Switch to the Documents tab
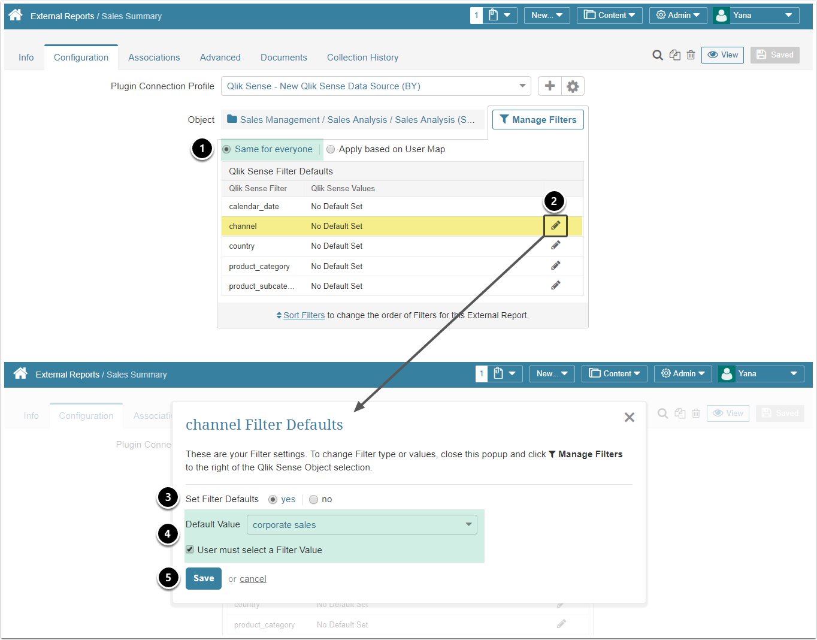The height and width of the screenshot is (640, 817). click(x=284, y=58)
